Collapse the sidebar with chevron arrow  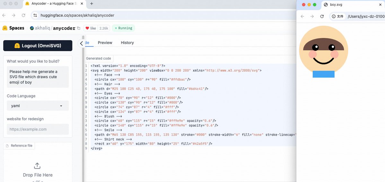pyautogui.click(x=82, y=43)
